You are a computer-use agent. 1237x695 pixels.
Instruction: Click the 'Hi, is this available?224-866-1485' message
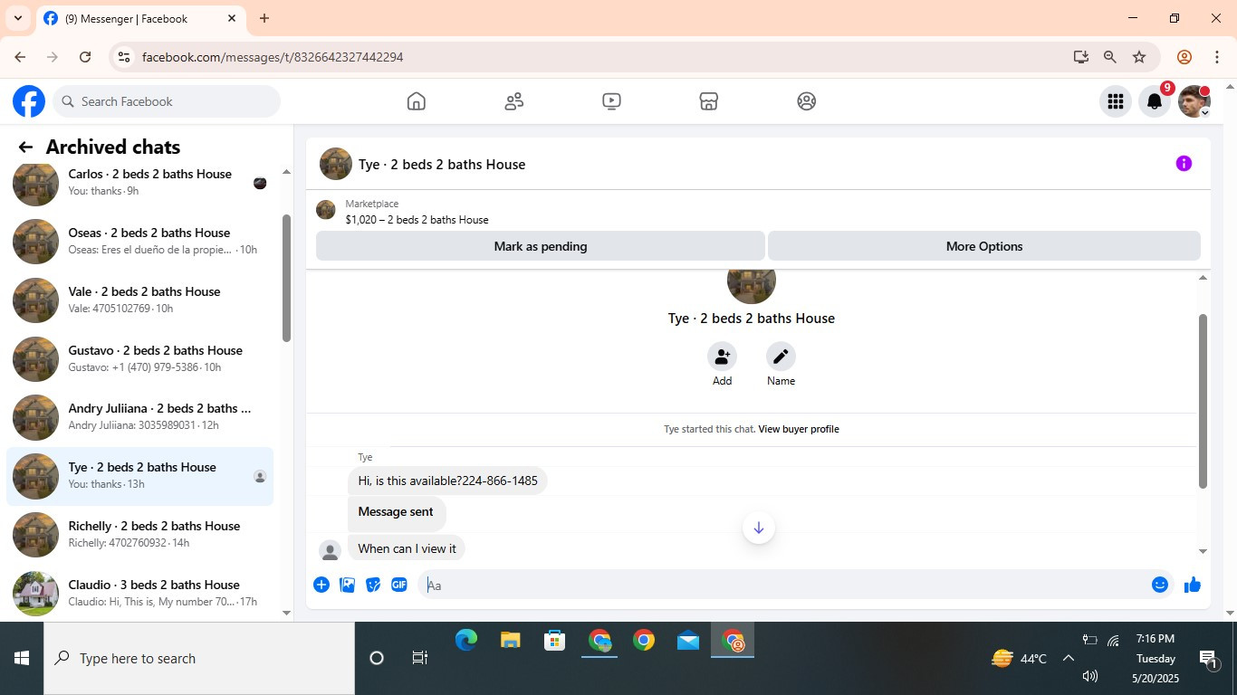(x=447, y=481)
